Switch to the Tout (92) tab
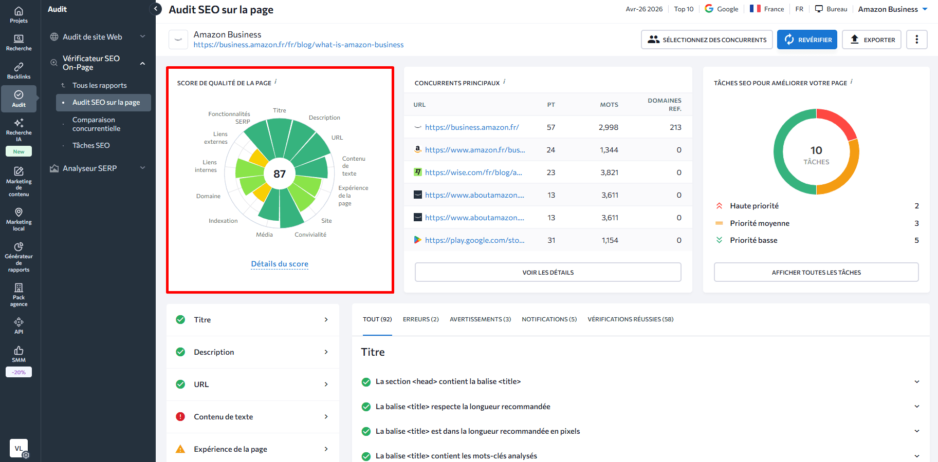This screenshot has width=938, height=462. click(377, 319)
